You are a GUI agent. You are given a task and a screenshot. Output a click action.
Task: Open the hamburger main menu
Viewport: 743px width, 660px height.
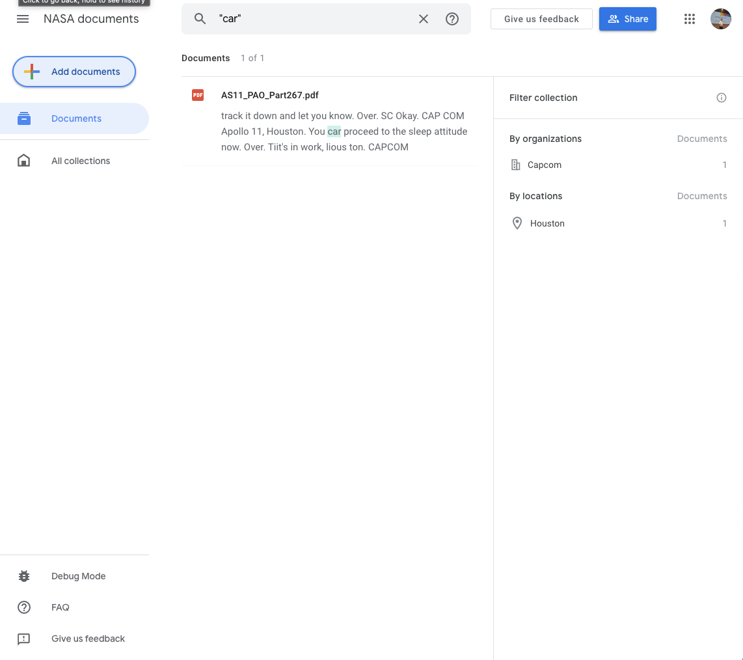[23, 19]
